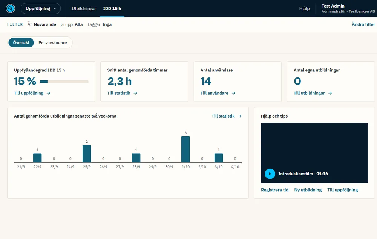The image size is (377, 239).
Task: Click the chart bar for 22/9
Action: [37, 158]
